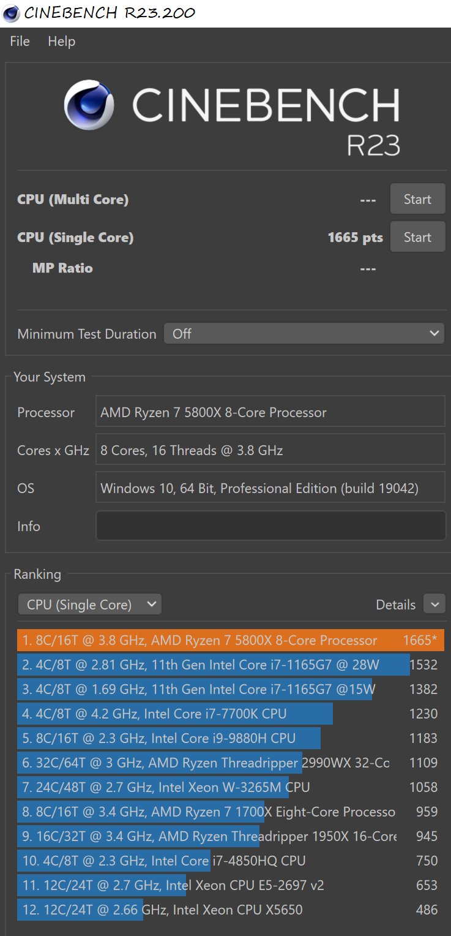Click the Minimum Test Duration label
This screenshot has width=451, height=936.
coord(87,334)
